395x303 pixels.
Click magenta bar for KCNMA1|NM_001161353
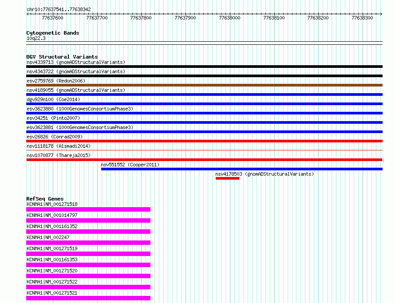pyautogui.click(x=88, y=265)
